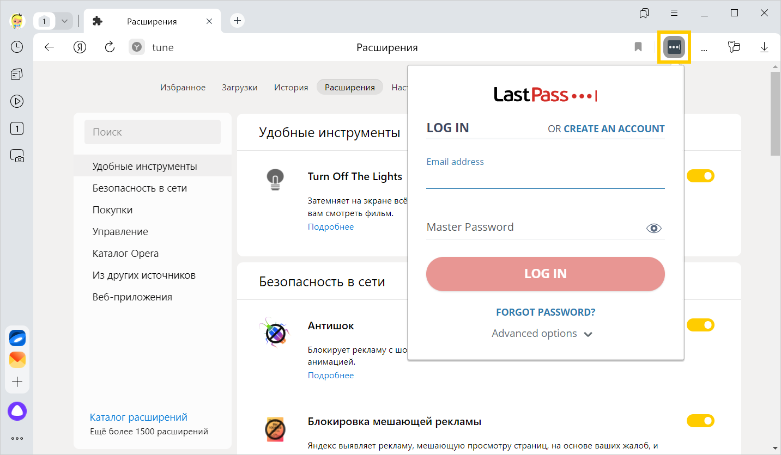781x455 pixels.
Task: Add an app with the sidebar plus icon
Action: pyautogui.click(x=17, y=382)
